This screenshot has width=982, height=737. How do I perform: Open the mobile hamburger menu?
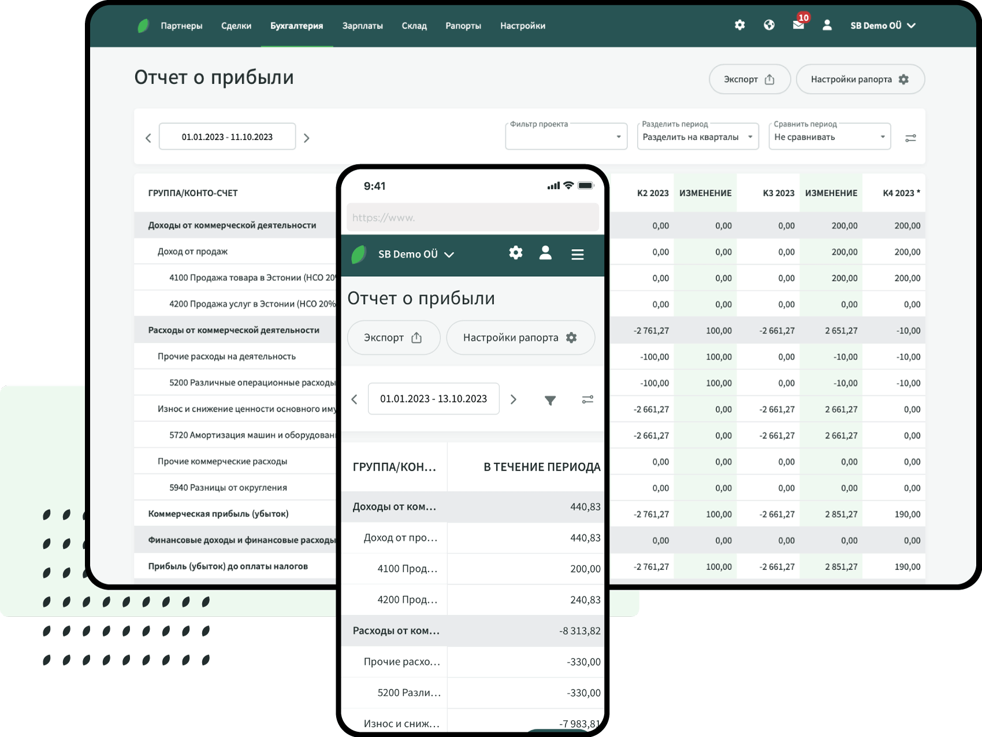coord(577,254)
